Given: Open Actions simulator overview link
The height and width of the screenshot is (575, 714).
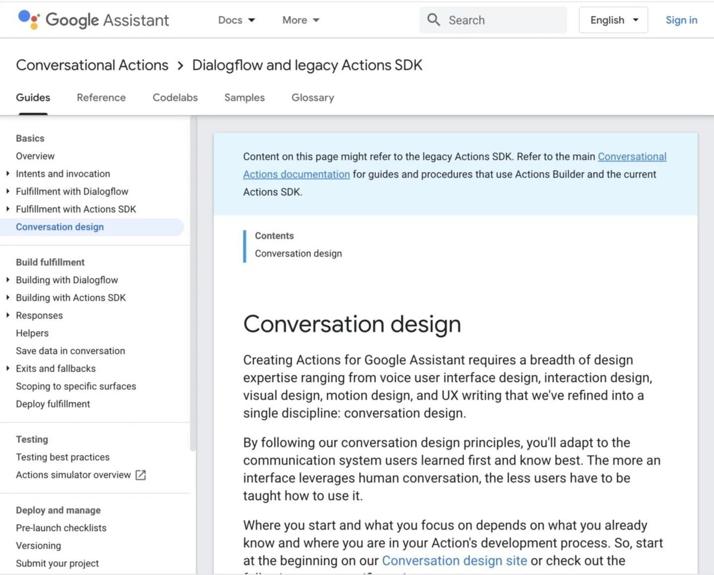Looking at the screenshot, I should (x=73, y=475).
